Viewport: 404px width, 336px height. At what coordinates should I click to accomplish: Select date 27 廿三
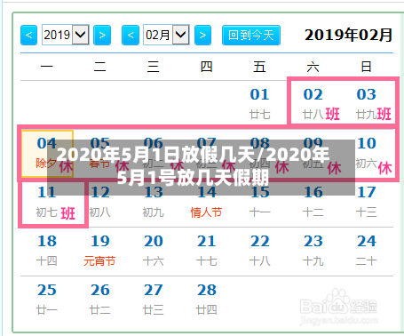tap(154, 300)
